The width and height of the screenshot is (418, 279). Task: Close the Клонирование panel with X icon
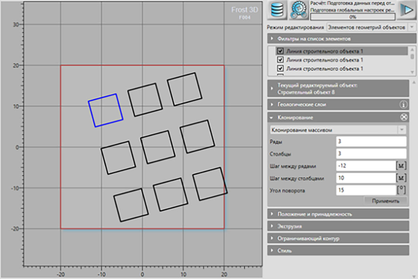(x=403, y=118)
